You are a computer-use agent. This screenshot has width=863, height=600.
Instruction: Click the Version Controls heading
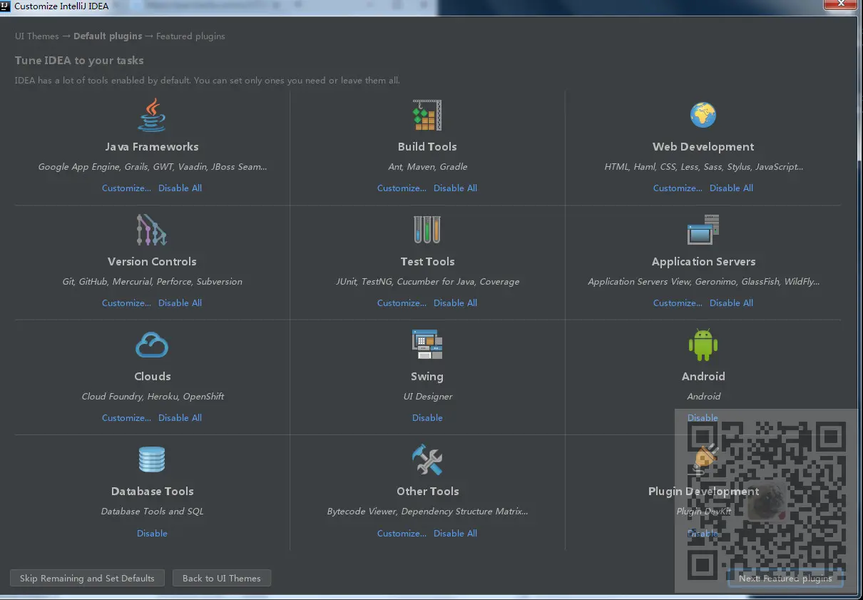point(152,262)
